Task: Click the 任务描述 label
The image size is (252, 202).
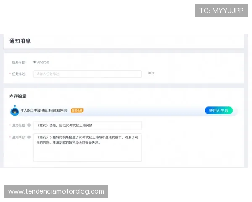Action: click(19, 74)
